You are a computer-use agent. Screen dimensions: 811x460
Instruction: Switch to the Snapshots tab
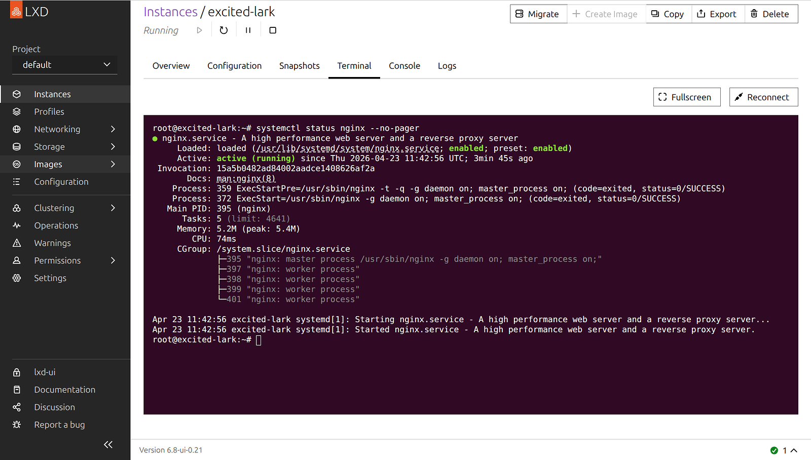[299, 66]
